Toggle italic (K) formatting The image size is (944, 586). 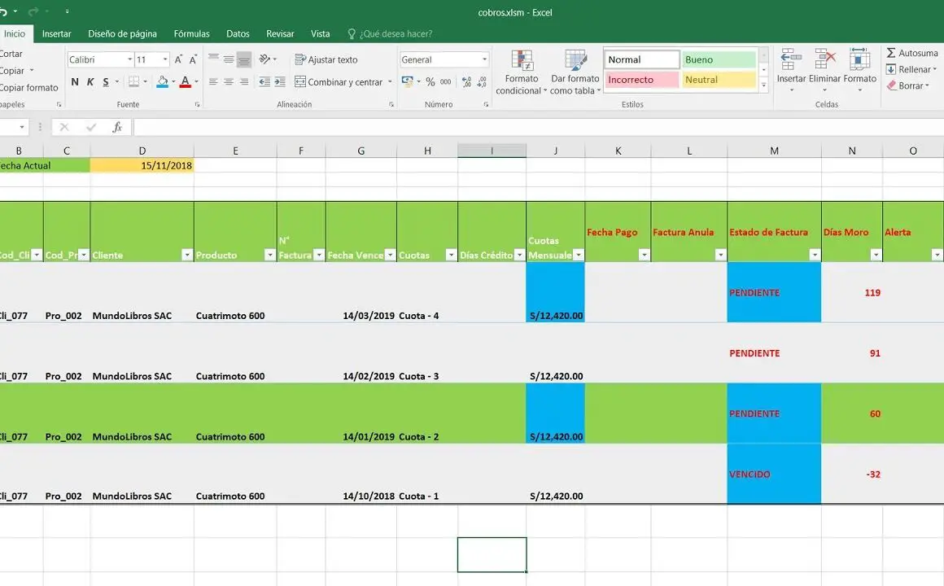click(x=90, y=82)
